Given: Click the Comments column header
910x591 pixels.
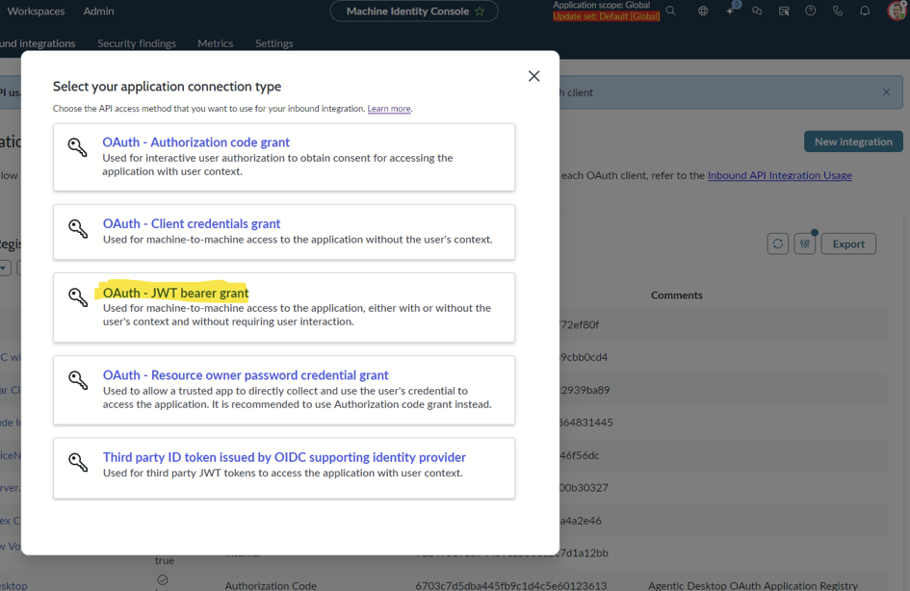Looking at the screenshot, I should pos(677,295).
